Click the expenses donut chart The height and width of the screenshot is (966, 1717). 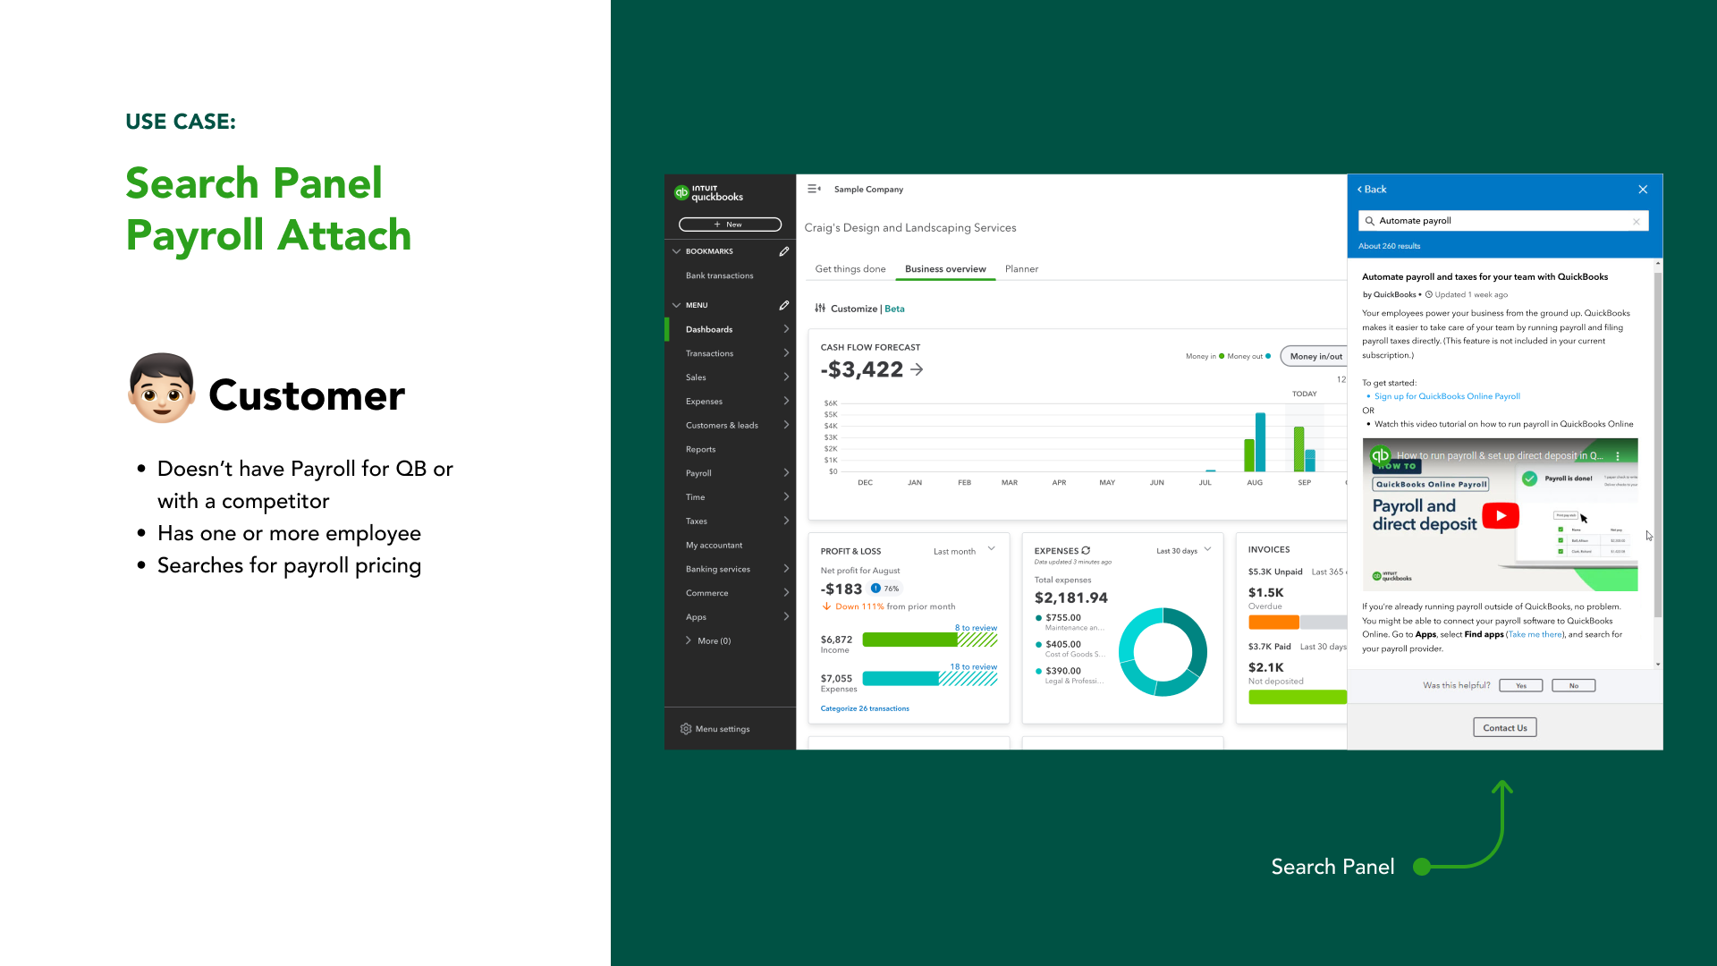point(1163,652)
